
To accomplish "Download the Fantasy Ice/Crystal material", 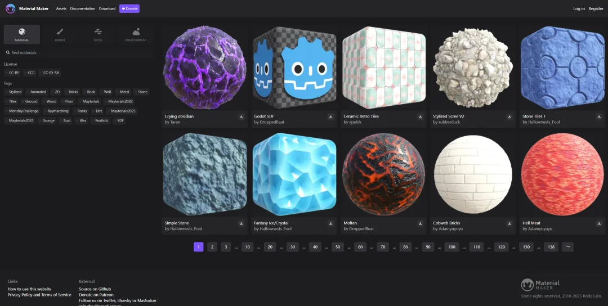I will pos(331,223).
